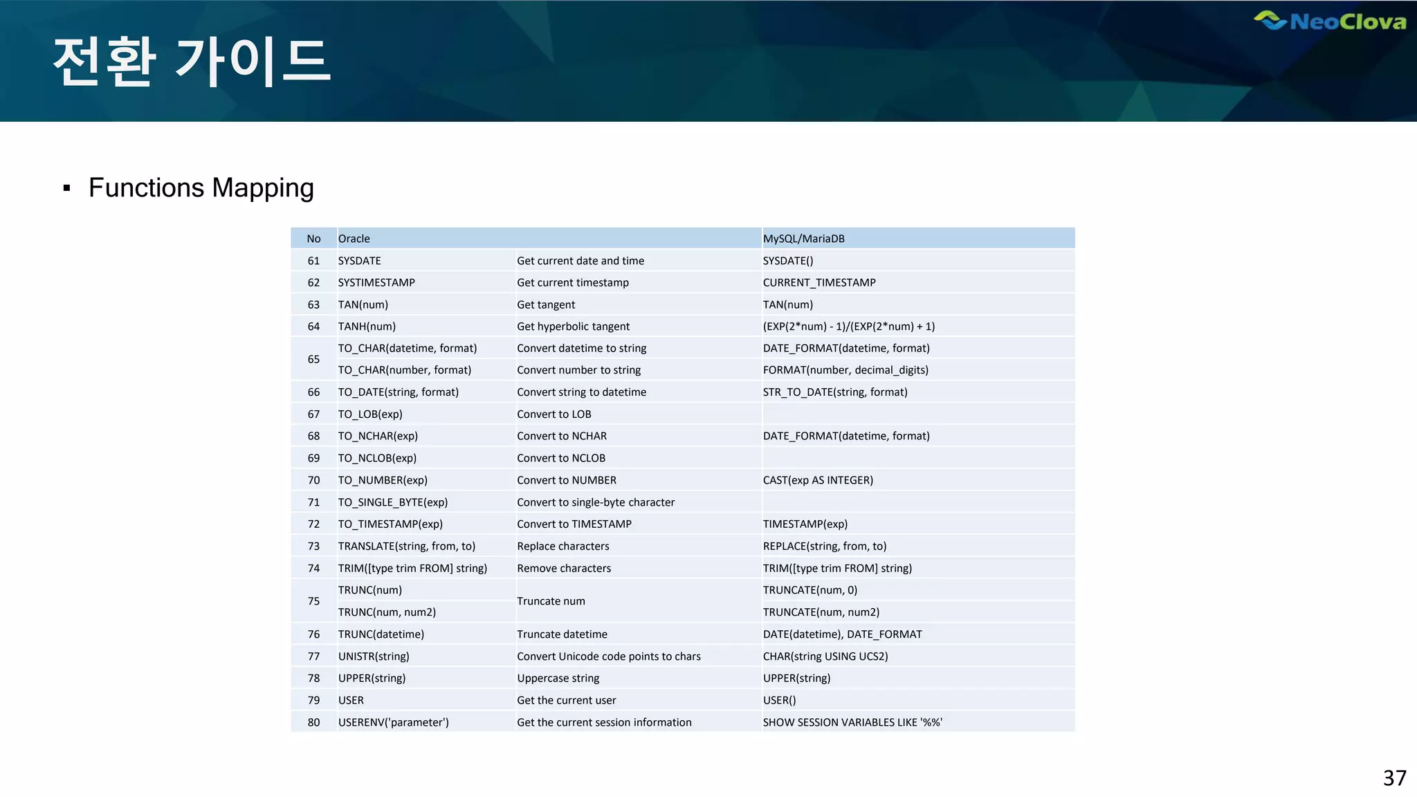This screenshot has height=797, width=1417.
Task: Select row number 65 cell
Action: tap(313, 359)
